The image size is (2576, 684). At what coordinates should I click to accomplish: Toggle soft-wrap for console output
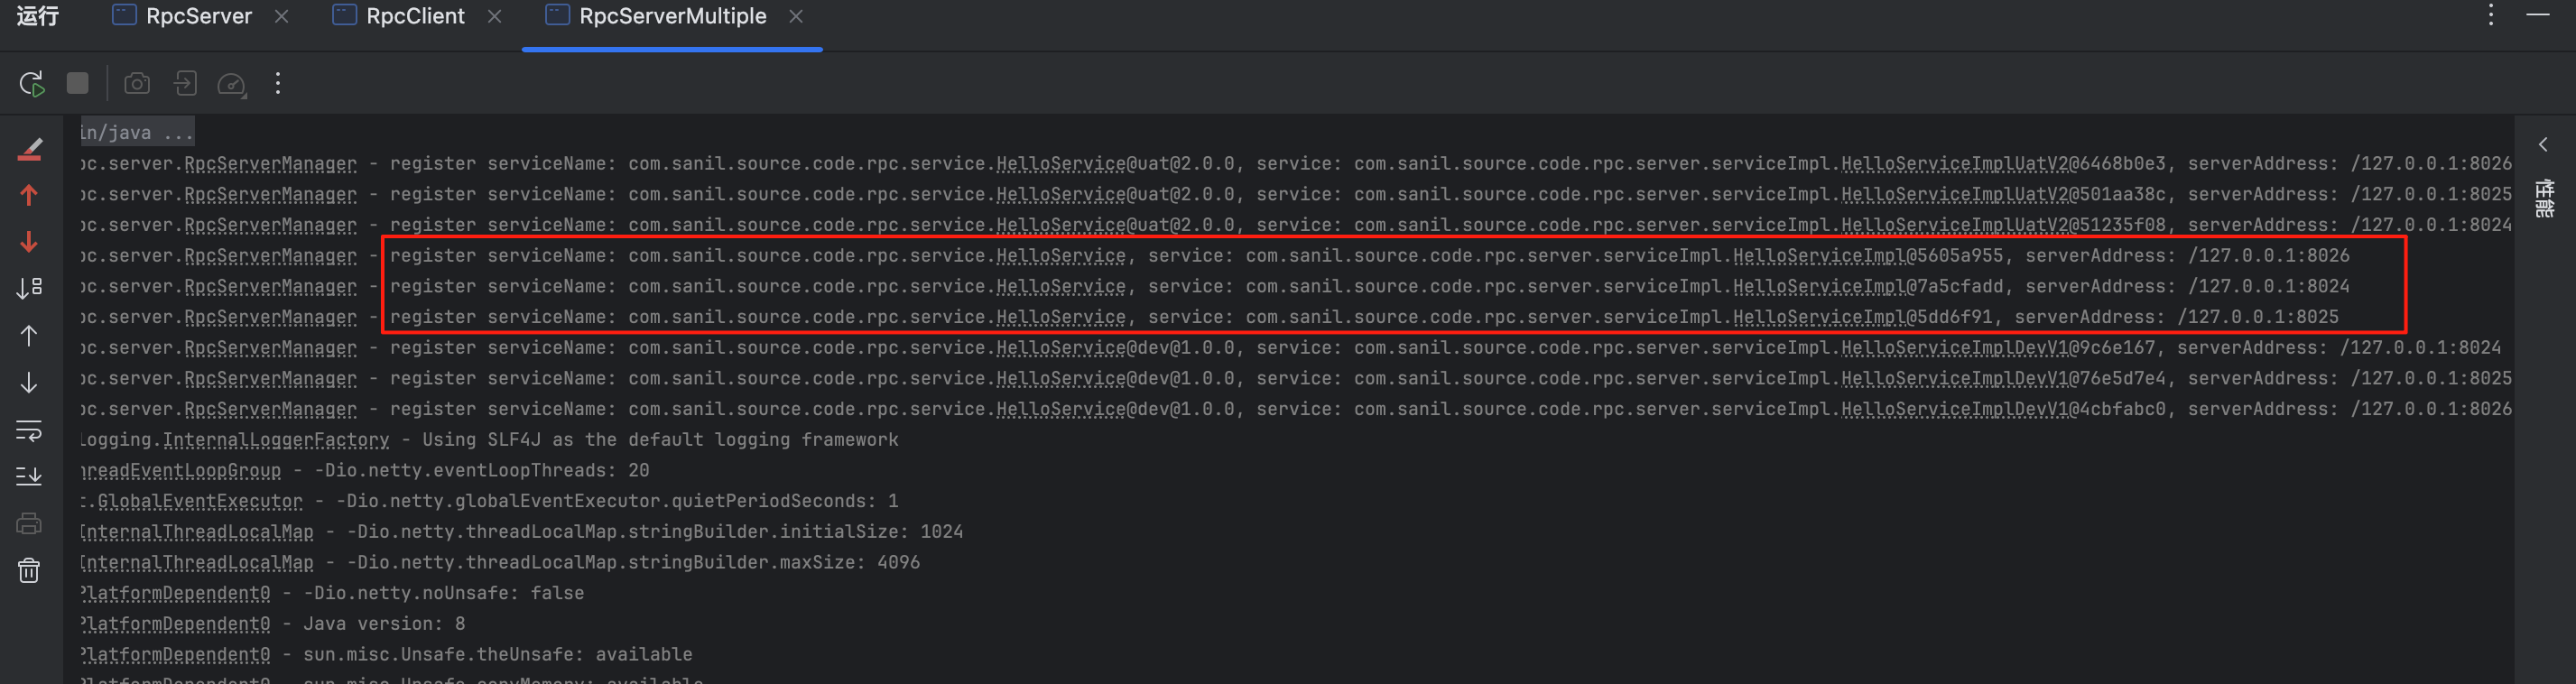[29, 431]
